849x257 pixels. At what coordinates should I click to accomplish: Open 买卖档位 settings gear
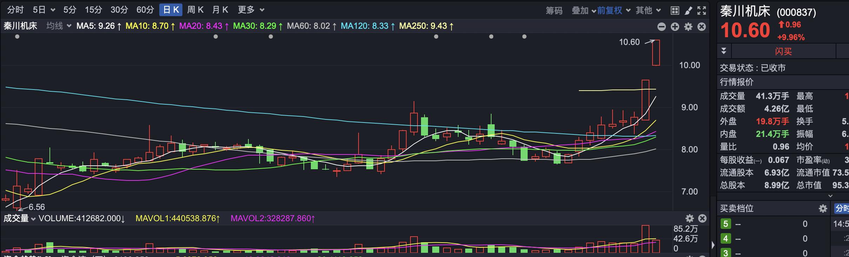tap(823, 209)
